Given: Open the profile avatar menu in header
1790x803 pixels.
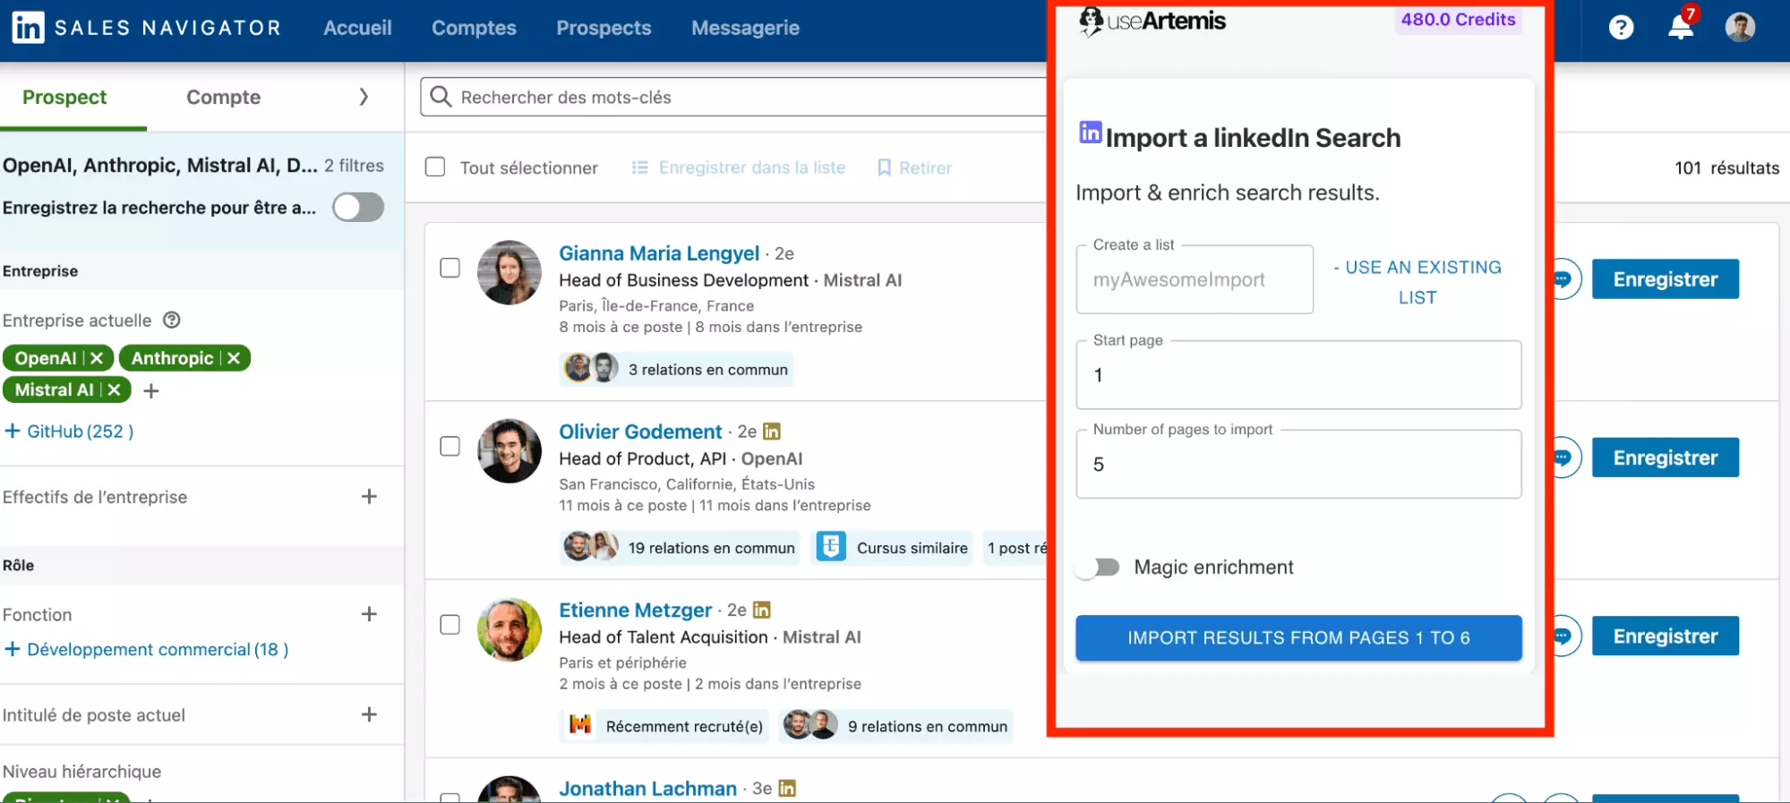Looking at the screenshot, I should pyautogui.click(x=1740, y=28).
